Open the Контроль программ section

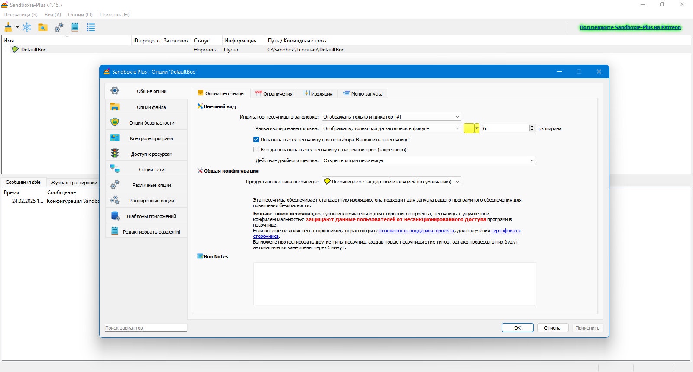pos(146,138)
